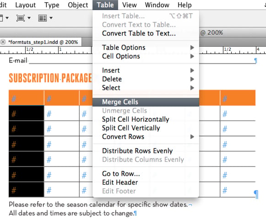The width and height of the screenshot is (266, 219).
Task: Open the Insert submenu
Action: [x=146, y=70]
